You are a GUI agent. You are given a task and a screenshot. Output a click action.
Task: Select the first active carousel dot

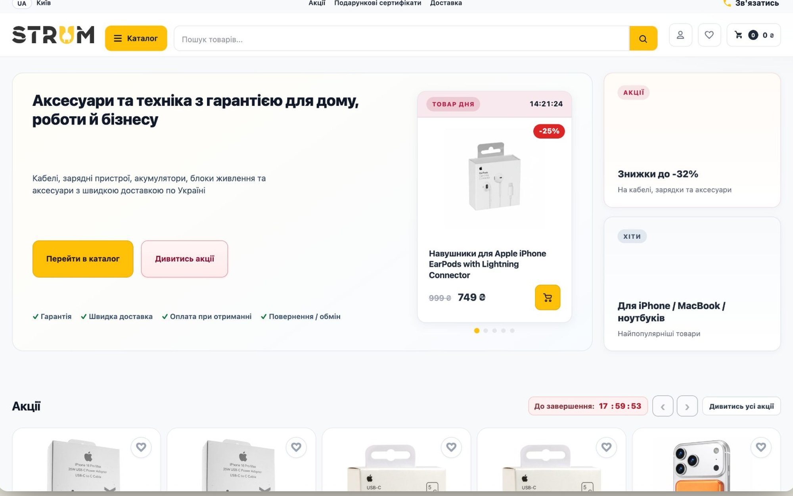point(477,331)
